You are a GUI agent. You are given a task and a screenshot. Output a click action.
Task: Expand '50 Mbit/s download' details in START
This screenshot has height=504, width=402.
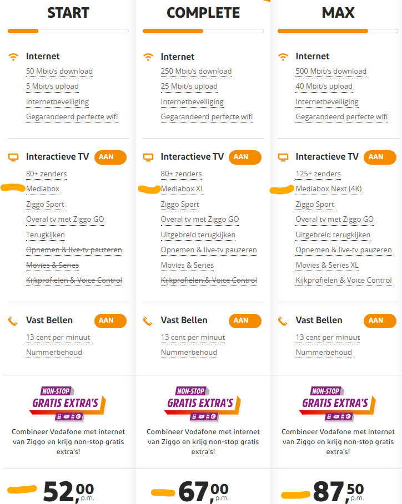[59, 72]
